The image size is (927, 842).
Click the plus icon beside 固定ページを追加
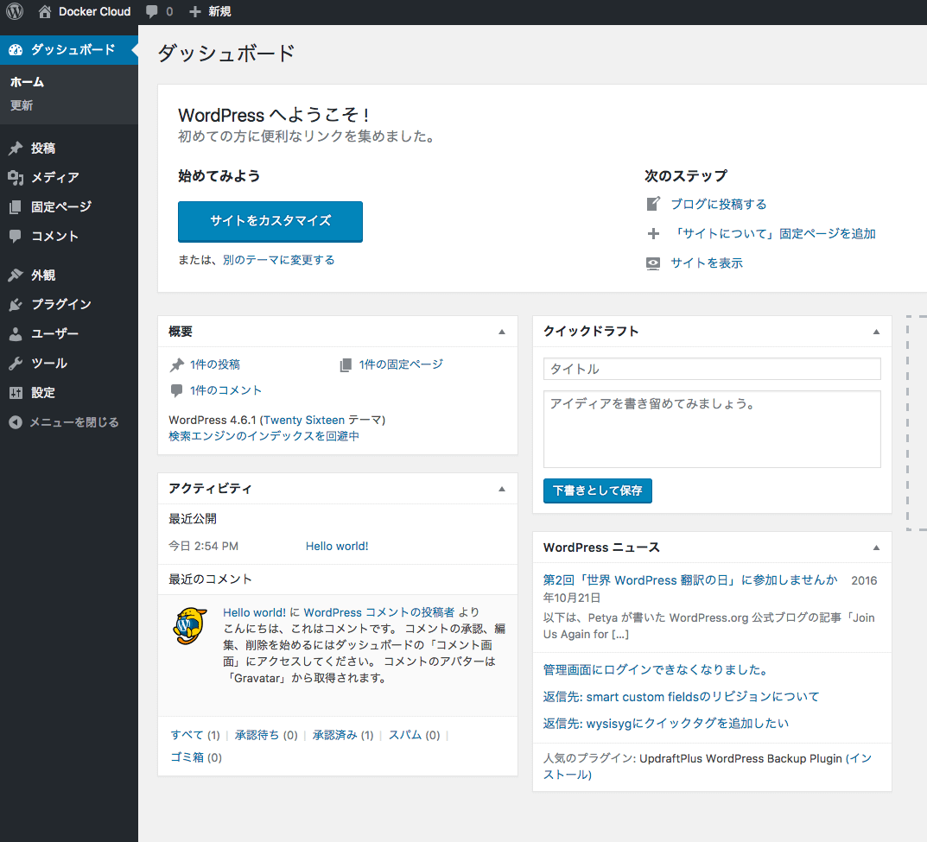(652, 233)
